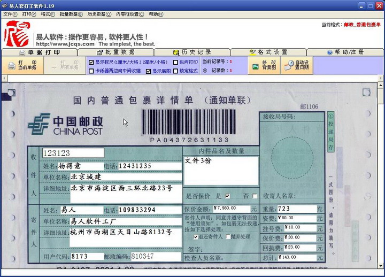Click 修改背景图 button
The image size is (385, 277).
264,65
